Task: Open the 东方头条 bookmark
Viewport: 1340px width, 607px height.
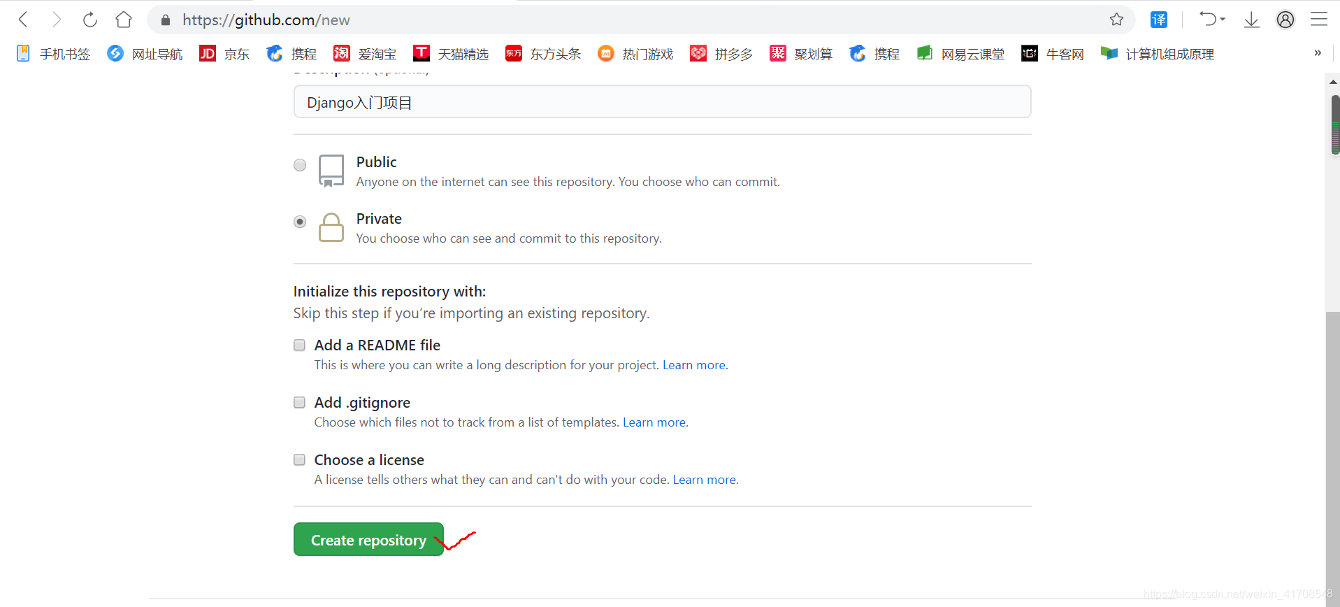Action: pyautogui.click(x=543, y=54)
